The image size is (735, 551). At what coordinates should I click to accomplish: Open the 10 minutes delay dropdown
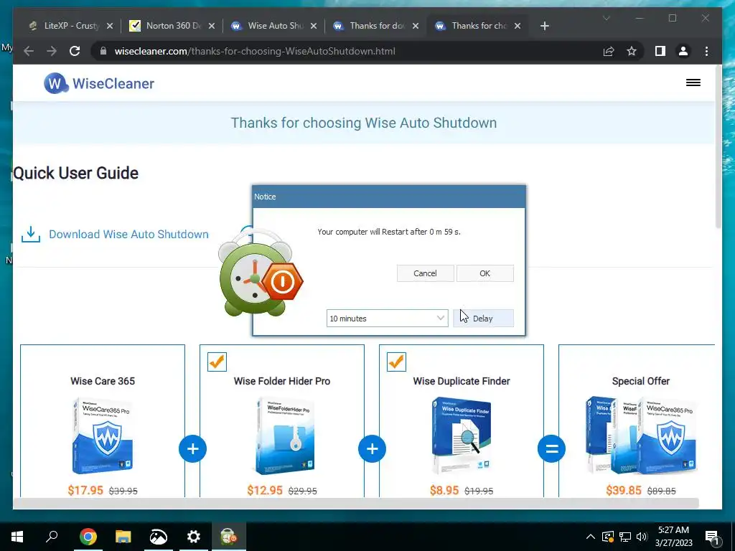pyautogui.click(x=387, y=318)
